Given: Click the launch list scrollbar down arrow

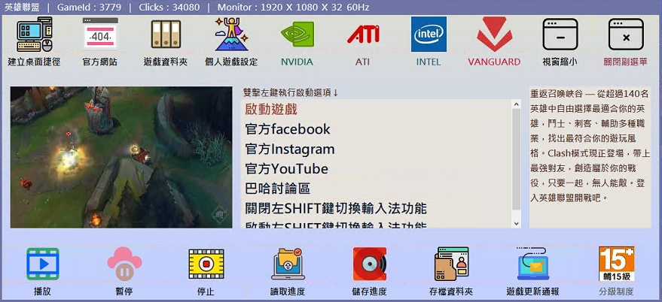Looking at the screenshot, I should 517,224.
